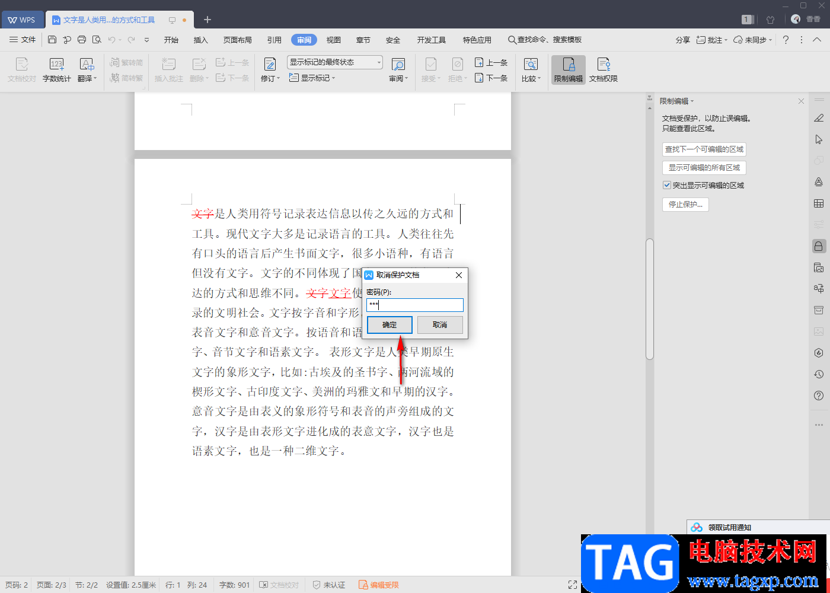Switch to the Start (开始) tab

click(171, 40)
